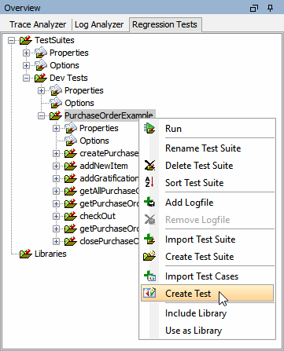Click the Libraries folder icon in tree

26,254
